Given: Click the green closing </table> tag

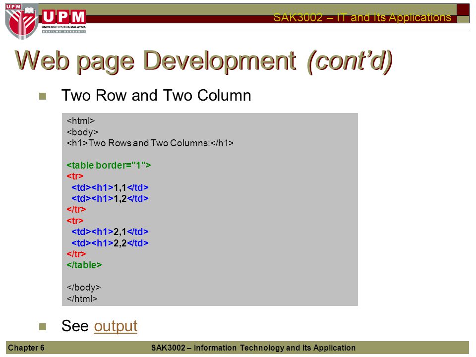Looking at the screenshot, I should (x=84, y=265).
